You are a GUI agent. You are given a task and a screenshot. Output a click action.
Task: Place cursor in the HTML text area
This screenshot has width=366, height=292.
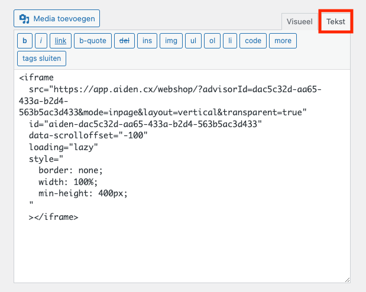point(182,176)
